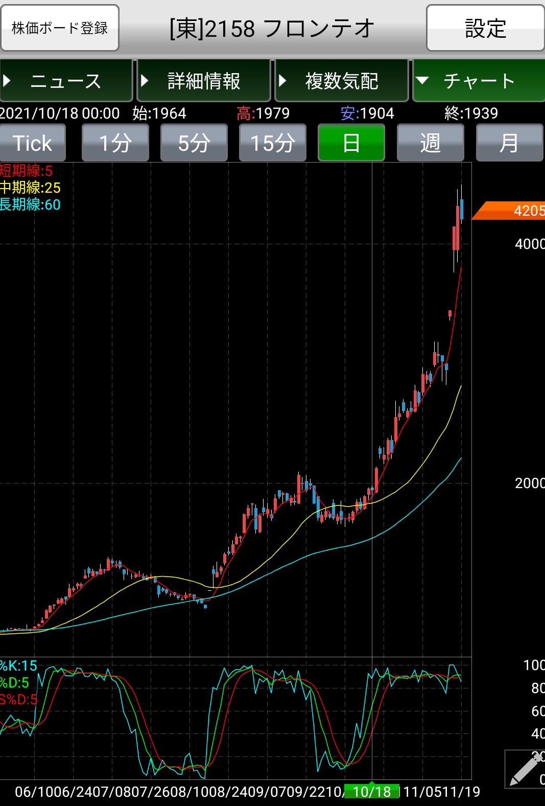Screen dimensions: 545x806
Task: Expand the 詳細情報 section
Action: pos(204,81)
